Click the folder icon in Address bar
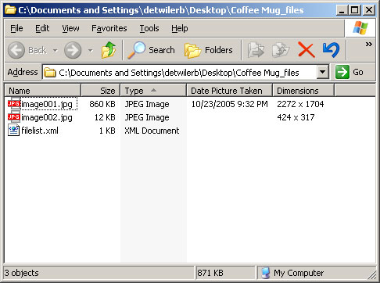The height and width of the screenshot is (283, 380). [49, 73]
